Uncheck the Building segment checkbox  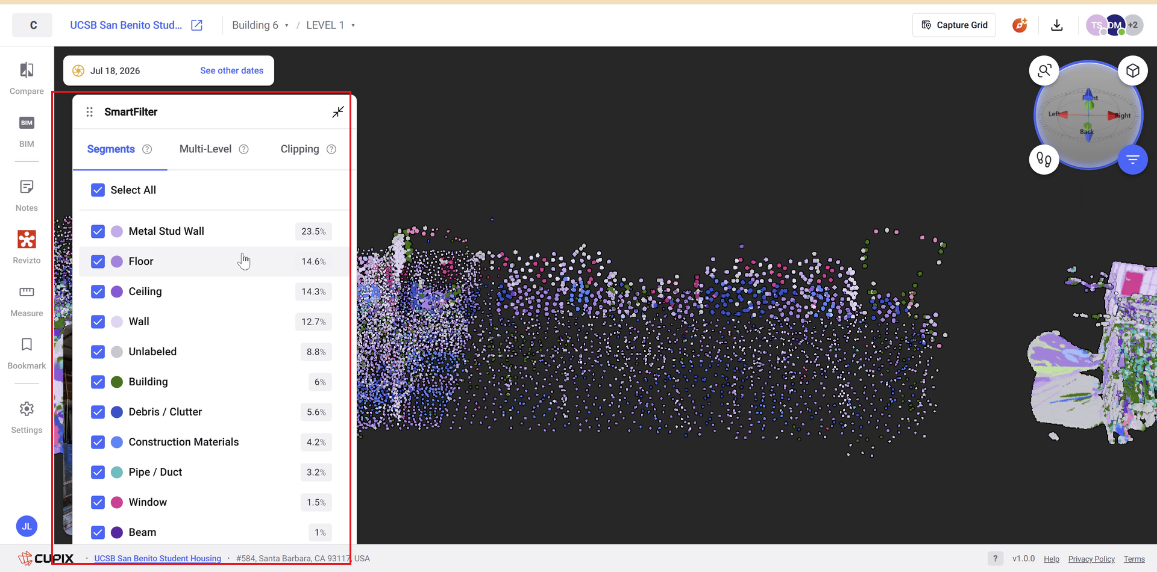coord(98,382)
